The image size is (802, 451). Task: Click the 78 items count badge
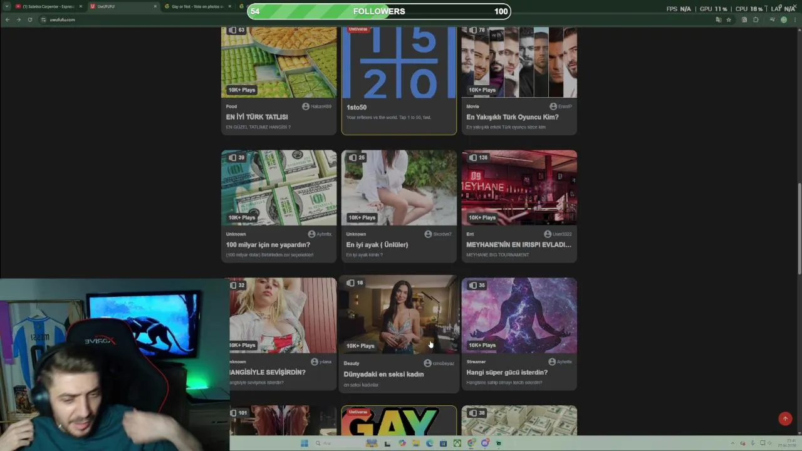coord(477,30)
